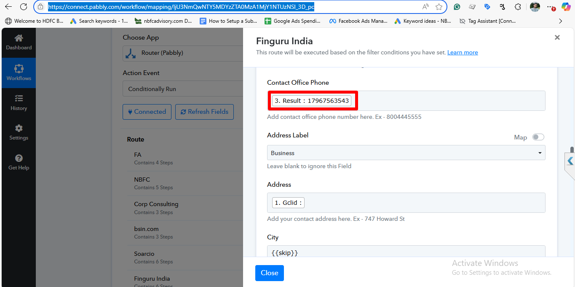Click the Address input field
This screenshot has width=575, height=287.
(x=406, y=203)
